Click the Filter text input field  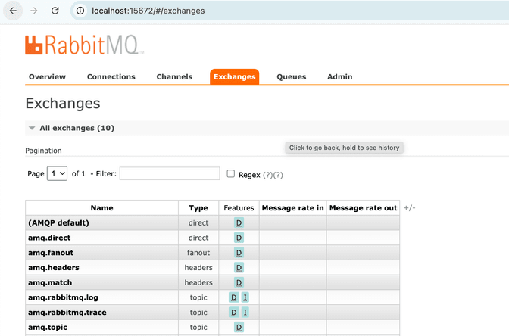pyautogui.click(x=170, y=174)
